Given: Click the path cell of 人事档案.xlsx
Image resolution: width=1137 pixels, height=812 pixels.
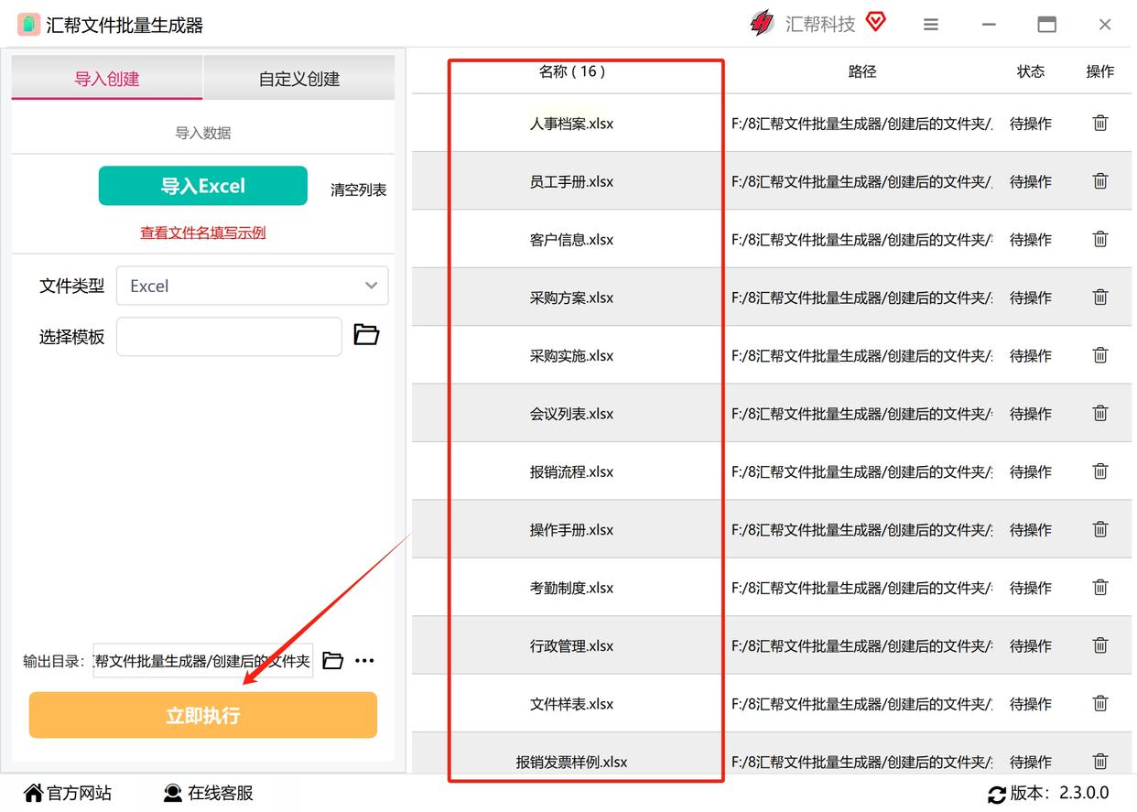Looking at the screenshot, I should point(862,124).
